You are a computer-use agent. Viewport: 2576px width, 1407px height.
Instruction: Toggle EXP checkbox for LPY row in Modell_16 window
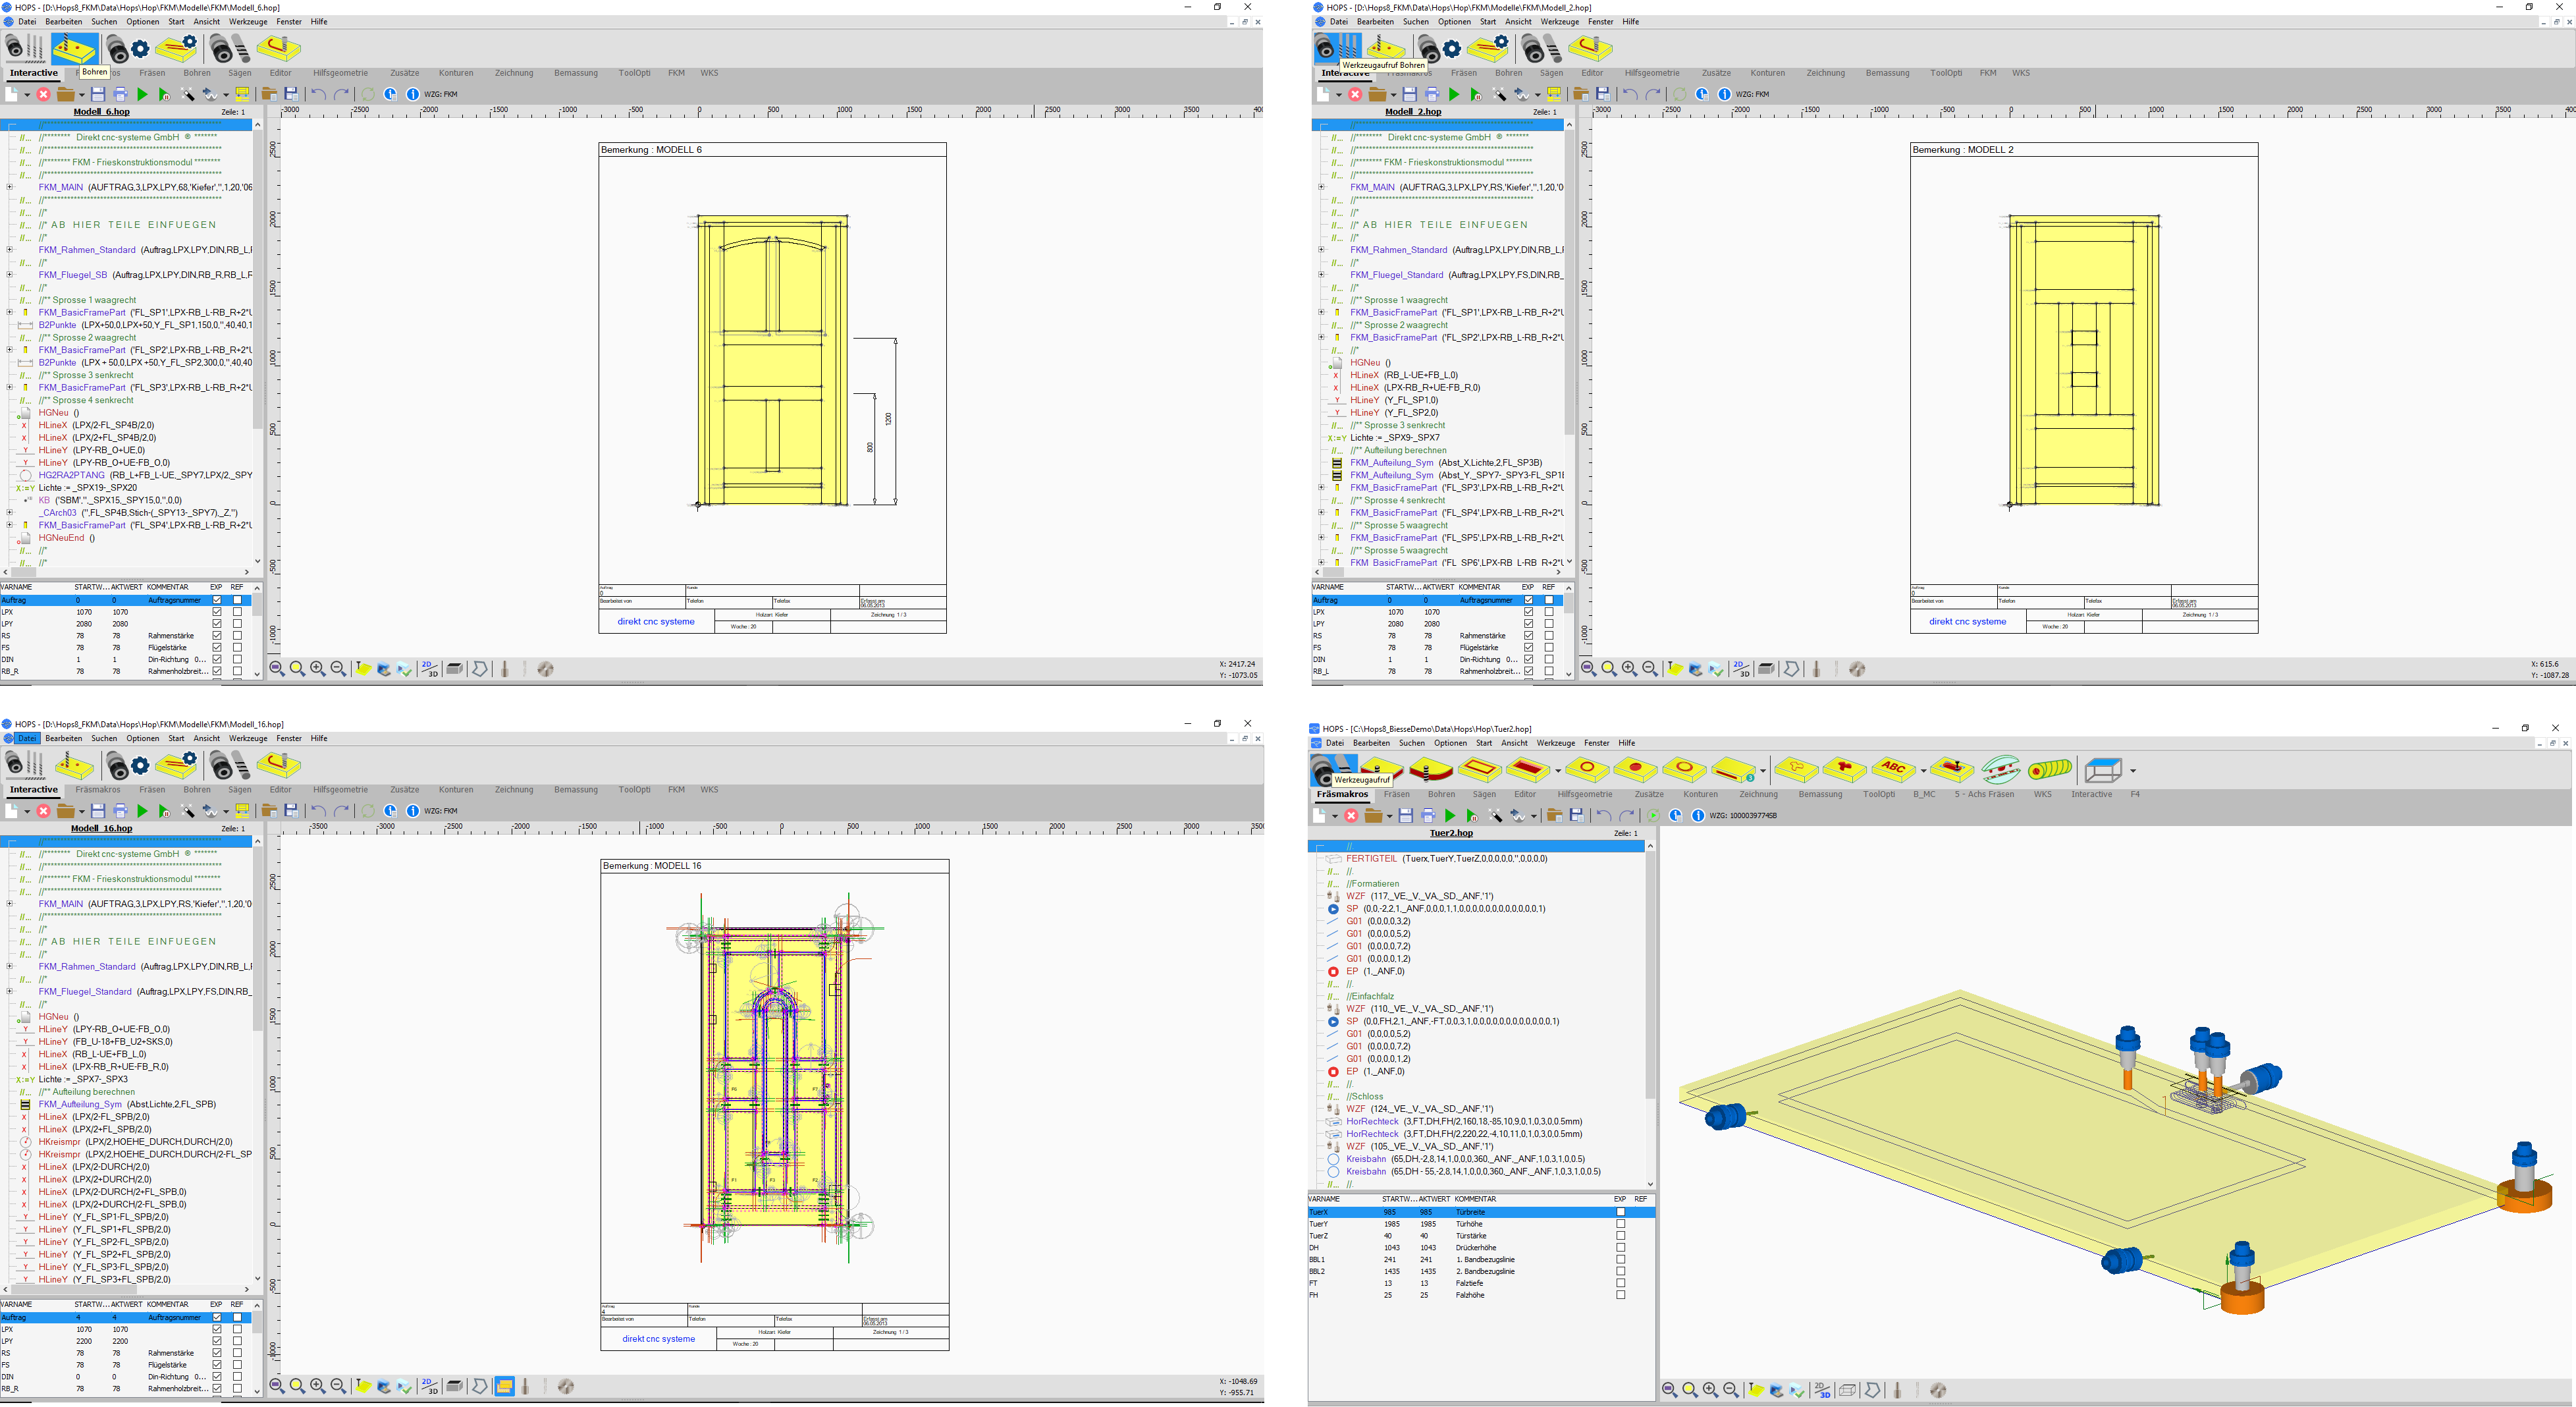point(217,1341)
